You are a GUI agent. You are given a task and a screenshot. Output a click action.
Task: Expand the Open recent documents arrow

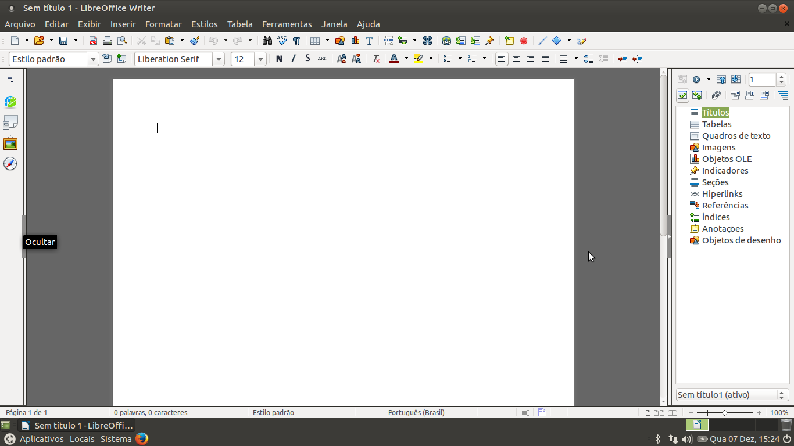coord(51,41)
